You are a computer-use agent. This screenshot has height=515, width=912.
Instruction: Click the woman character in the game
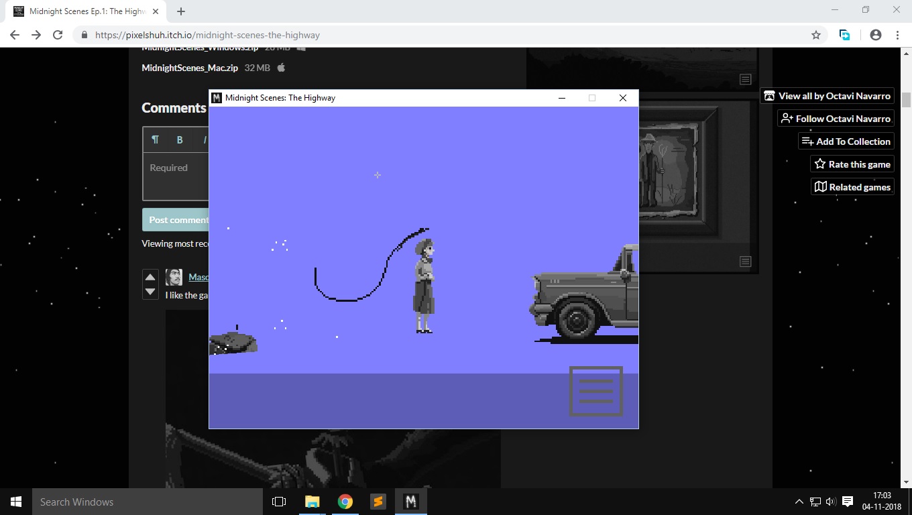pyautogui.click(x=424, y=286)
